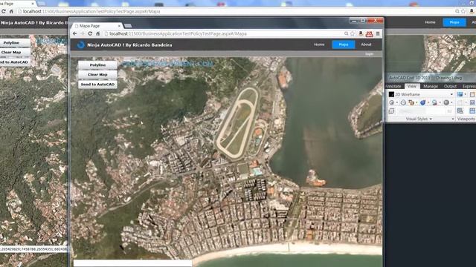The image size is (476, 267).
Task: Switch to AutoCAD Output ribbon tab
Action: pyautogui.click(x=450, y=86)
